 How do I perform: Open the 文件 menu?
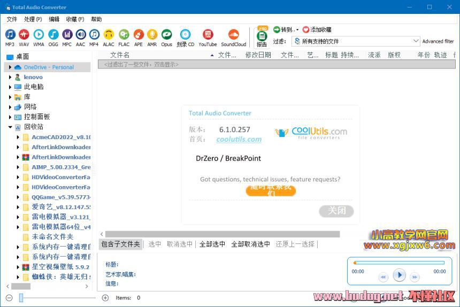(12, 19)
